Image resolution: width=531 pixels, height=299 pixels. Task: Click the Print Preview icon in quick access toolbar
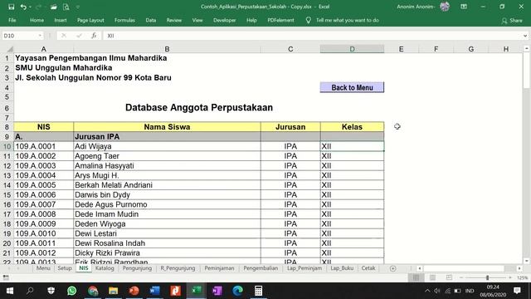66,7
